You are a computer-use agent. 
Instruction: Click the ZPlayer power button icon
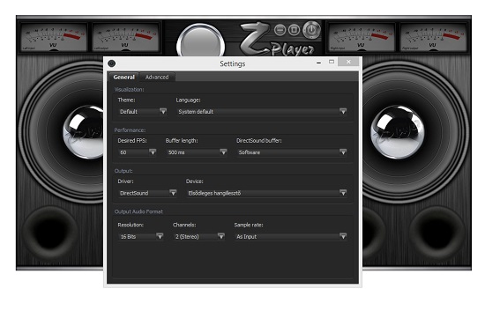311,30
